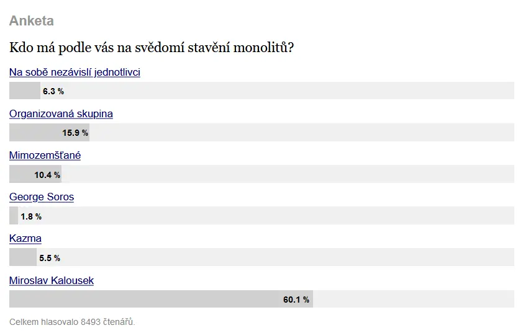The image size is (523, 333).
Task: Click the 15.9 % percentage label
Action: (75, 133)
